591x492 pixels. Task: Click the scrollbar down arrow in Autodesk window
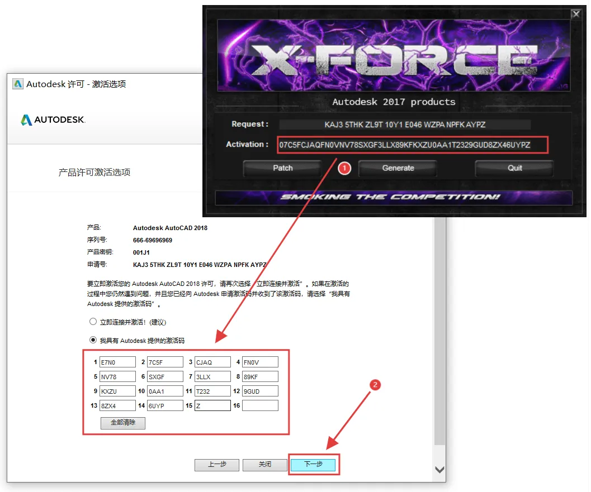pos(439,470)
